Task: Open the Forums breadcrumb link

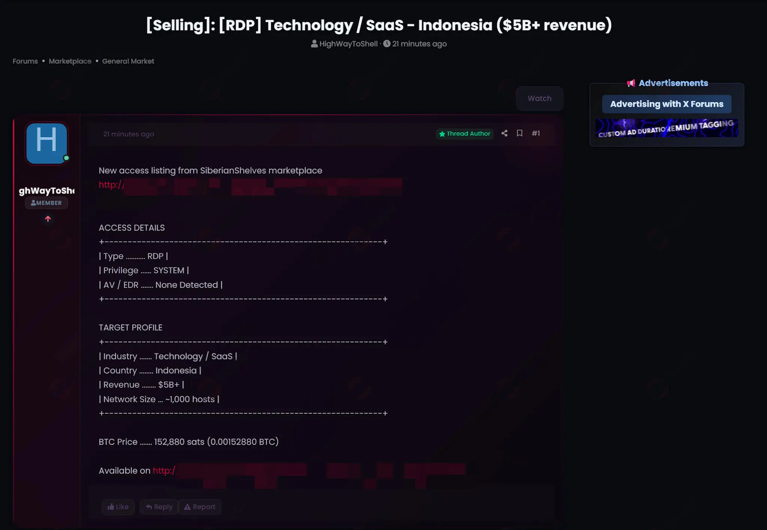Action: [25, 61]
